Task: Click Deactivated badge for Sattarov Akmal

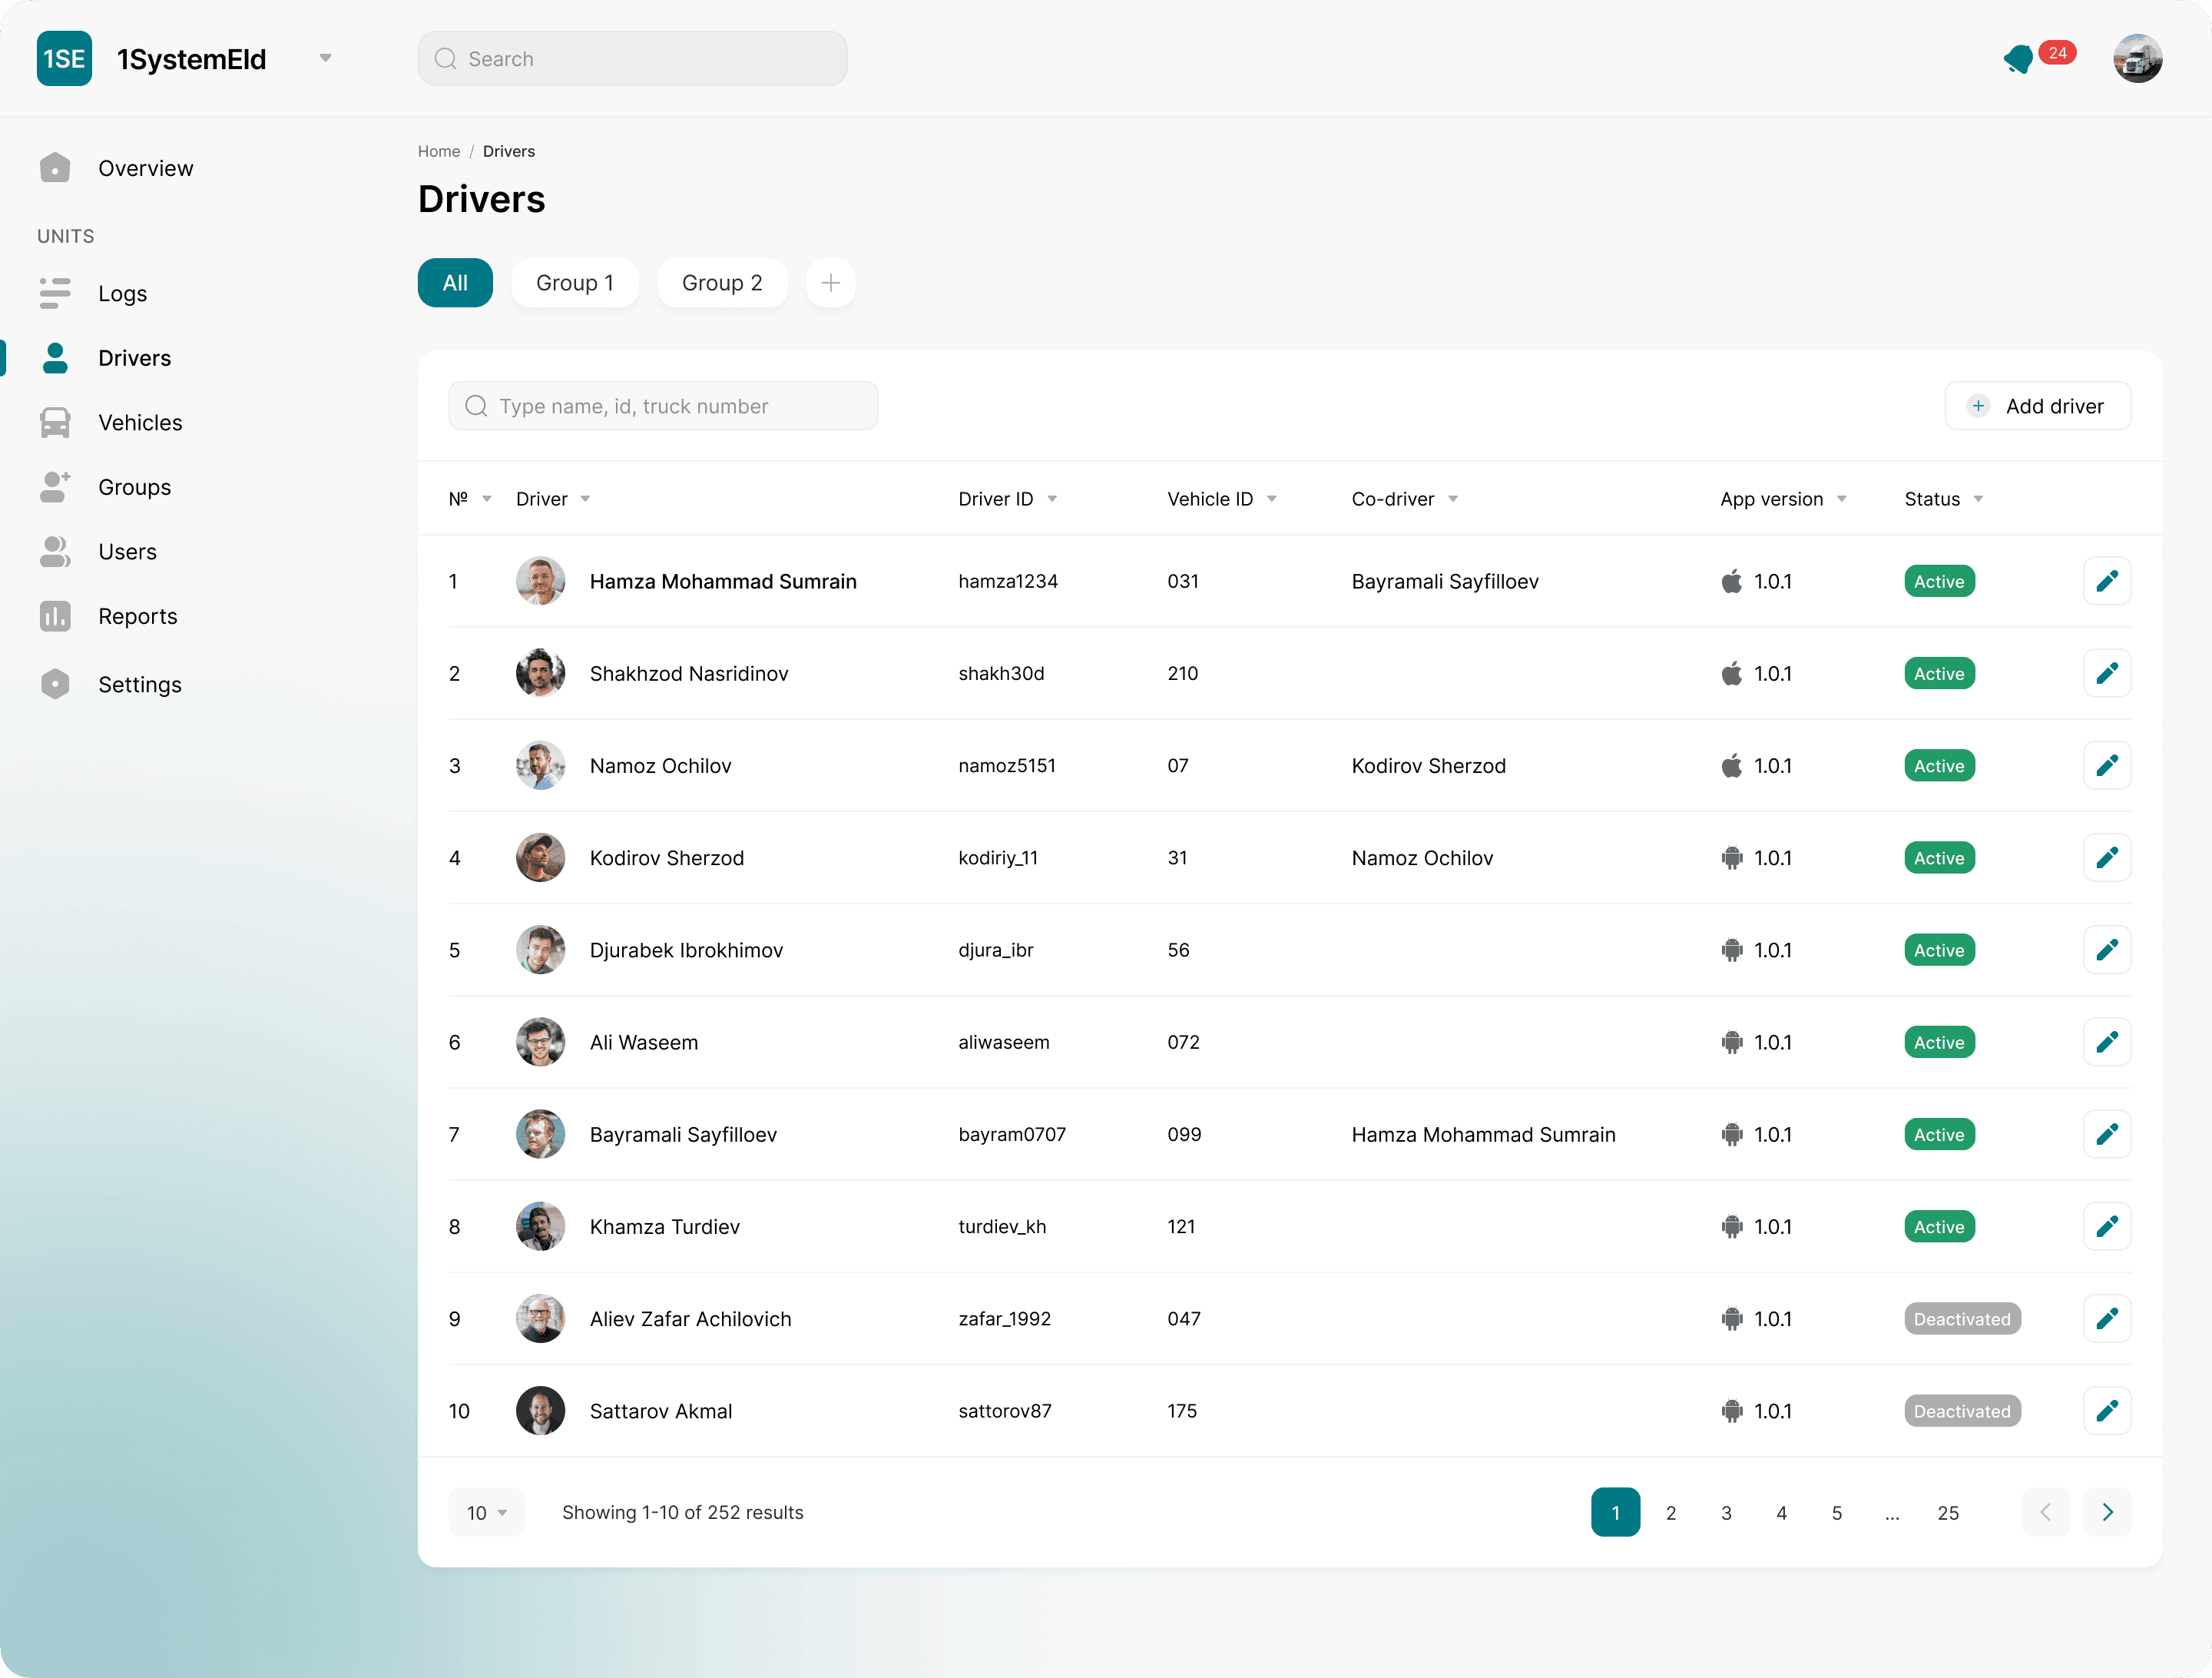Action: 1962,1411
